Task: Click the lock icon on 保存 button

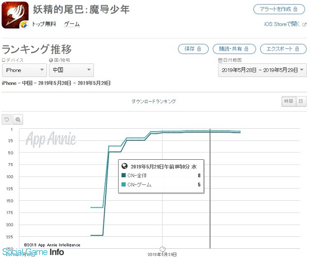Action: pos(199,49)
